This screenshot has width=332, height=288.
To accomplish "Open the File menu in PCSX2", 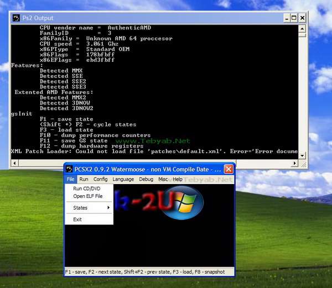I will [70, 179].
